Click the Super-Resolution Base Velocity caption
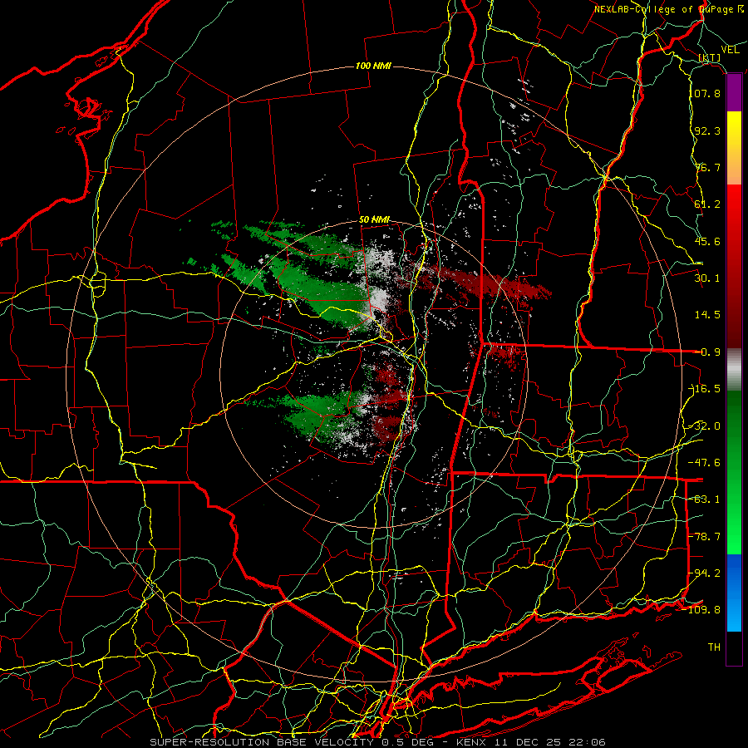 [377, 742]
